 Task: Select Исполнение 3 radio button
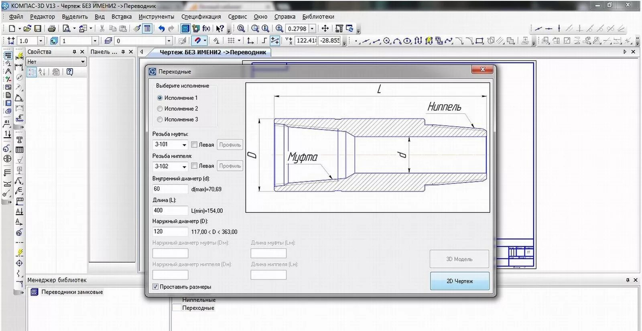coord(160,119)
